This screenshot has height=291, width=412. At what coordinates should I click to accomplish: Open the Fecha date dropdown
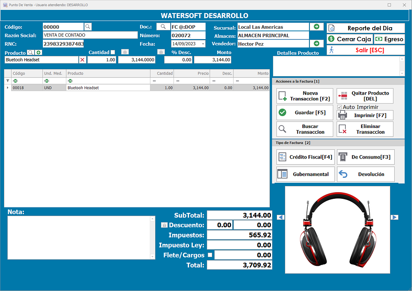click(203, 44)
